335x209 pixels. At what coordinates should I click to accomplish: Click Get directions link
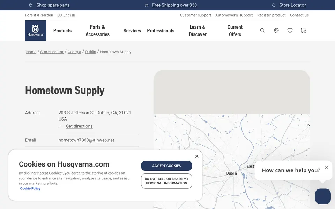point(79,126)
